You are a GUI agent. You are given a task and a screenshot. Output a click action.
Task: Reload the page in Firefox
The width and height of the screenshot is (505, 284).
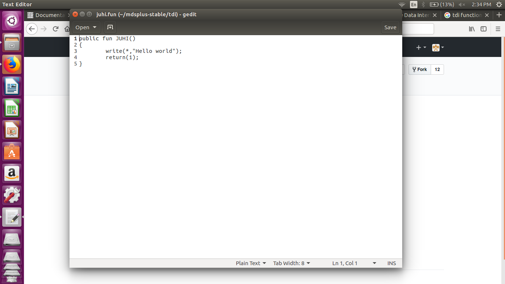point(55,29)
